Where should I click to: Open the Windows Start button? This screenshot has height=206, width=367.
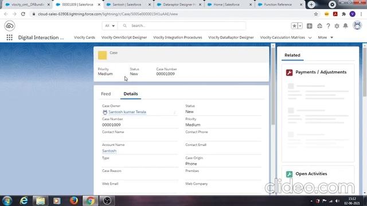coord(7,201)
